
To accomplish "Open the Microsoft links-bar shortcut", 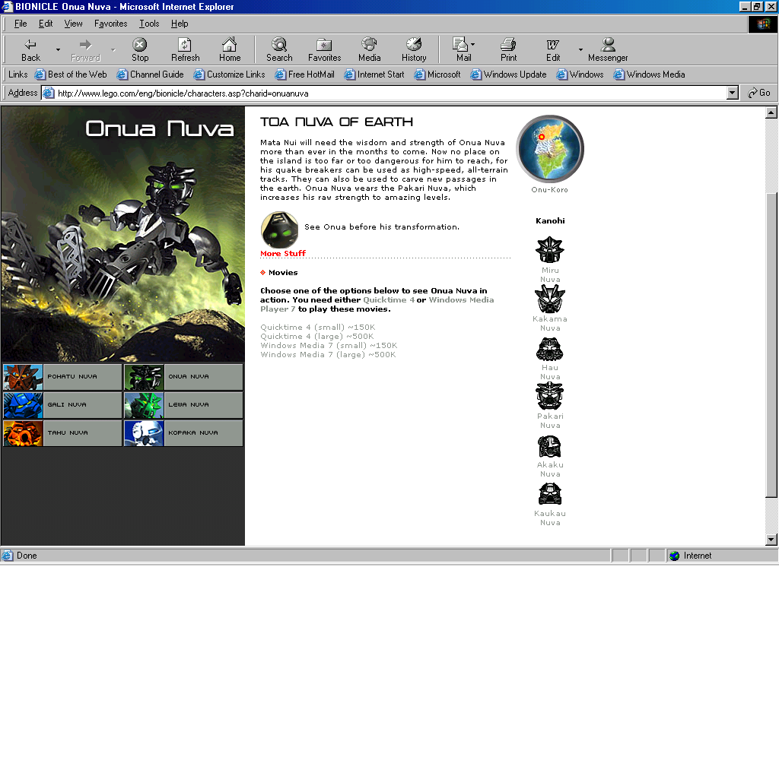I will click(437, 74).
